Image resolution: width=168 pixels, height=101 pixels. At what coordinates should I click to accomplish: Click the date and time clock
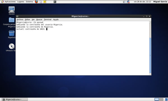coord(142,2)
